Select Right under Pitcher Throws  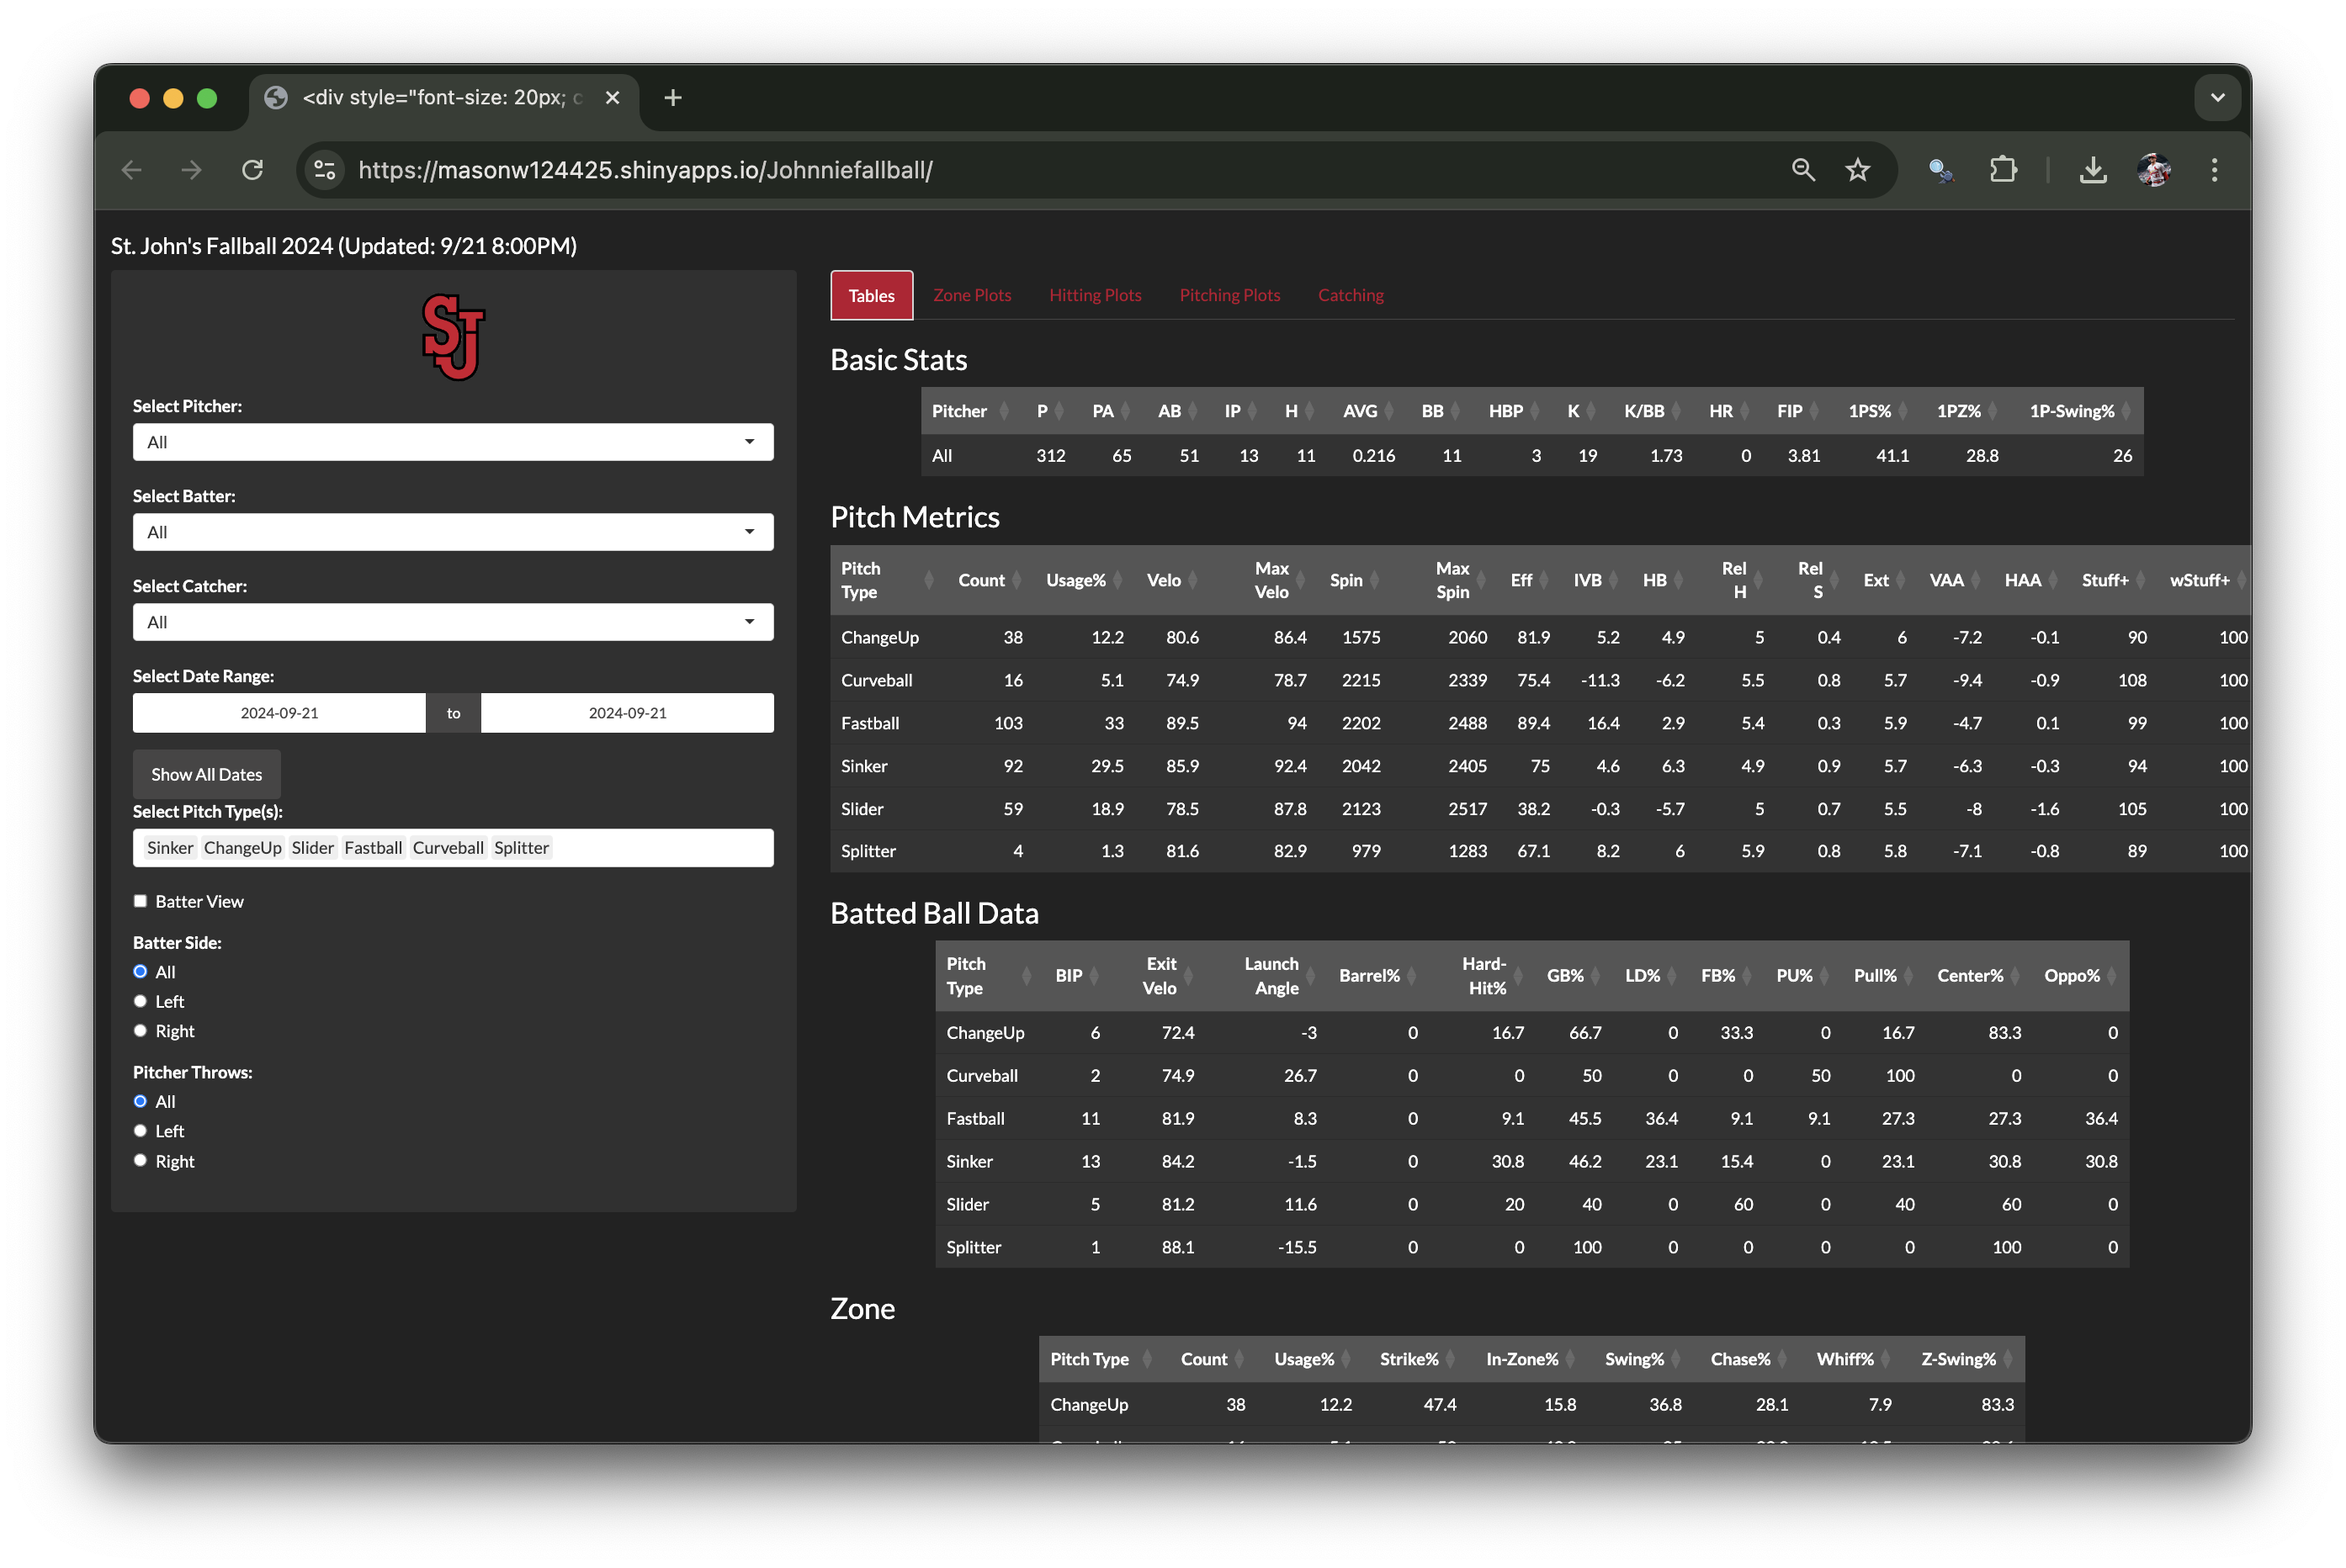pyautogui.click(x=140, y=1161)
